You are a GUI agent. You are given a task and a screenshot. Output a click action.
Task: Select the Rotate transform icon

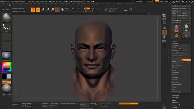coord(52,10)
